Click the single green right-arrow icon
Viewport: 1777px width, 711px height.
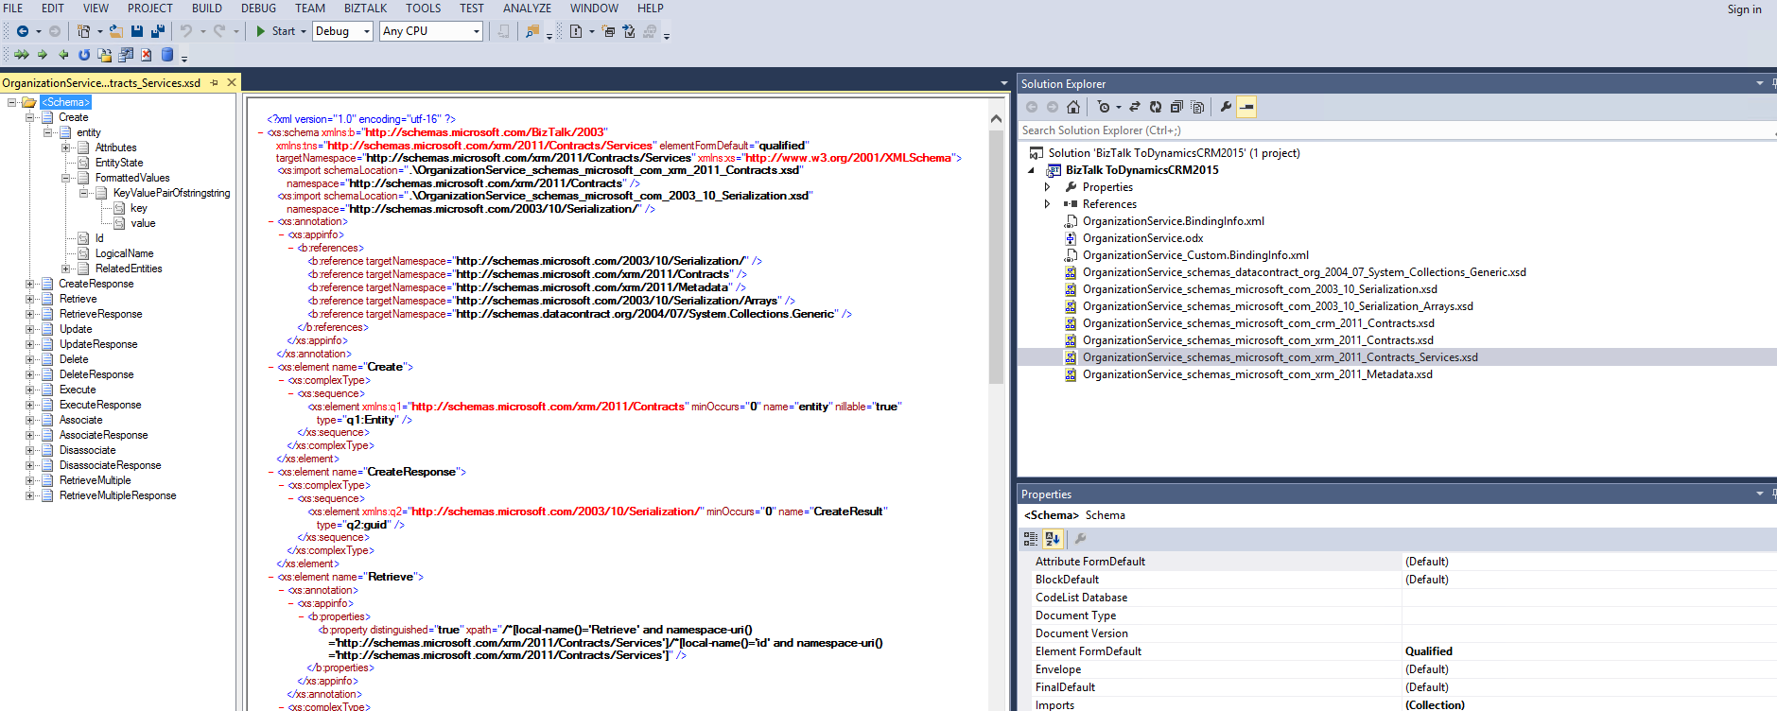click(x=43, y=55)
